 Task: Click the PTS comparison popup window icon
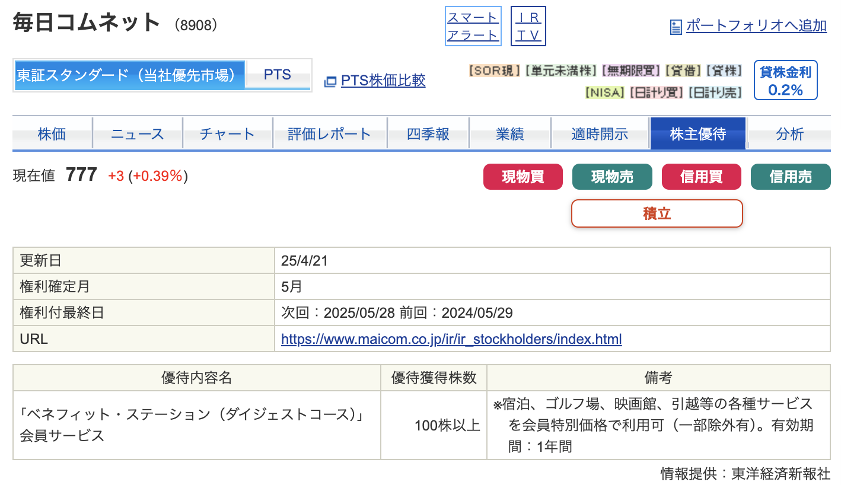pos(330,82)
